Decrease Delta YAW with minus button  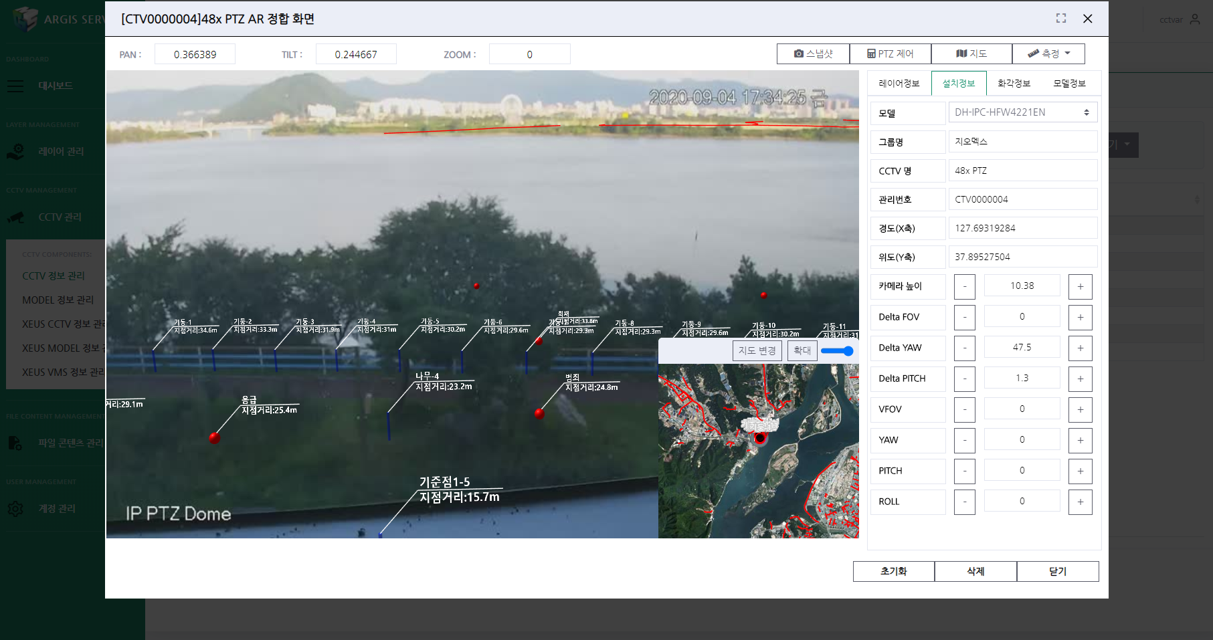tap(965, 348)
